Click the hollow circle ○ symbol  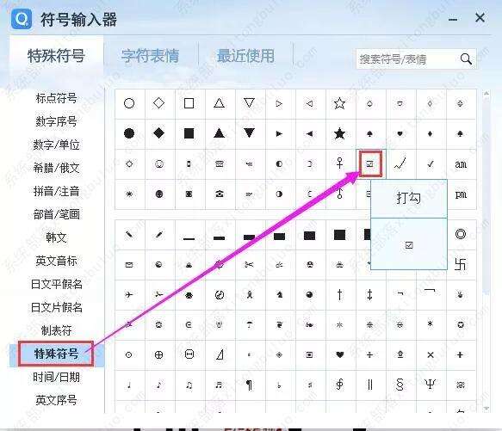[129, 103]
